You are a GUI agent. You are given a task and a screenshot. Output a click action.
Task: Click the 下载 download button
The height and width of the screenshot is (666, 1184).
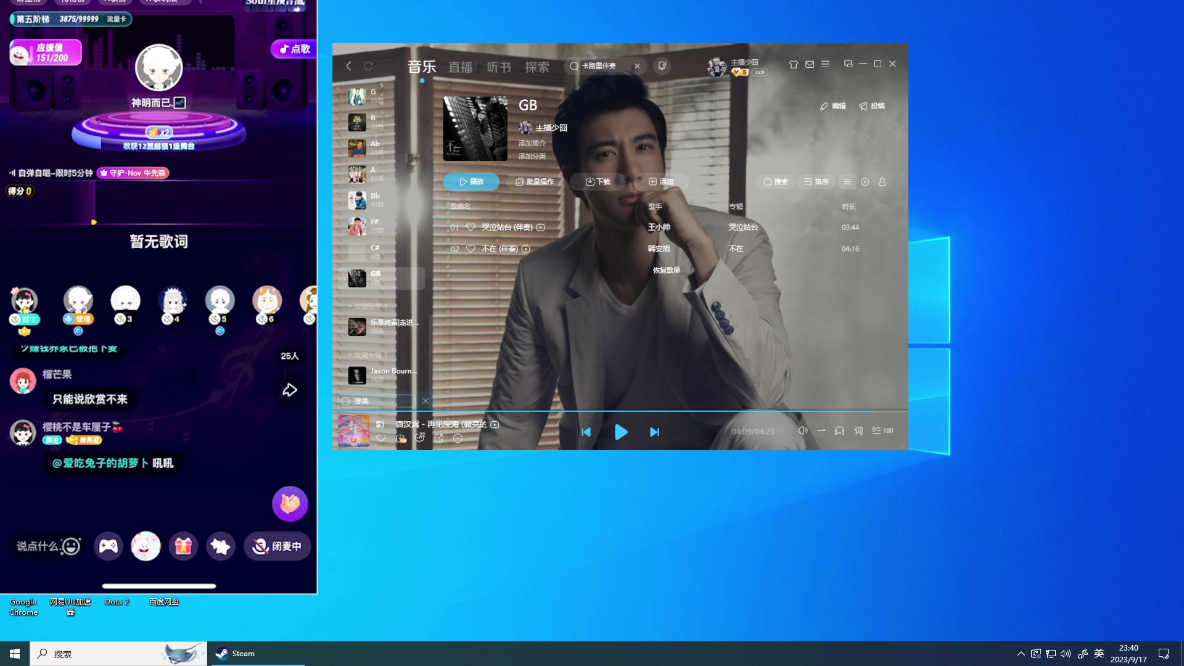tap(598, 182)
